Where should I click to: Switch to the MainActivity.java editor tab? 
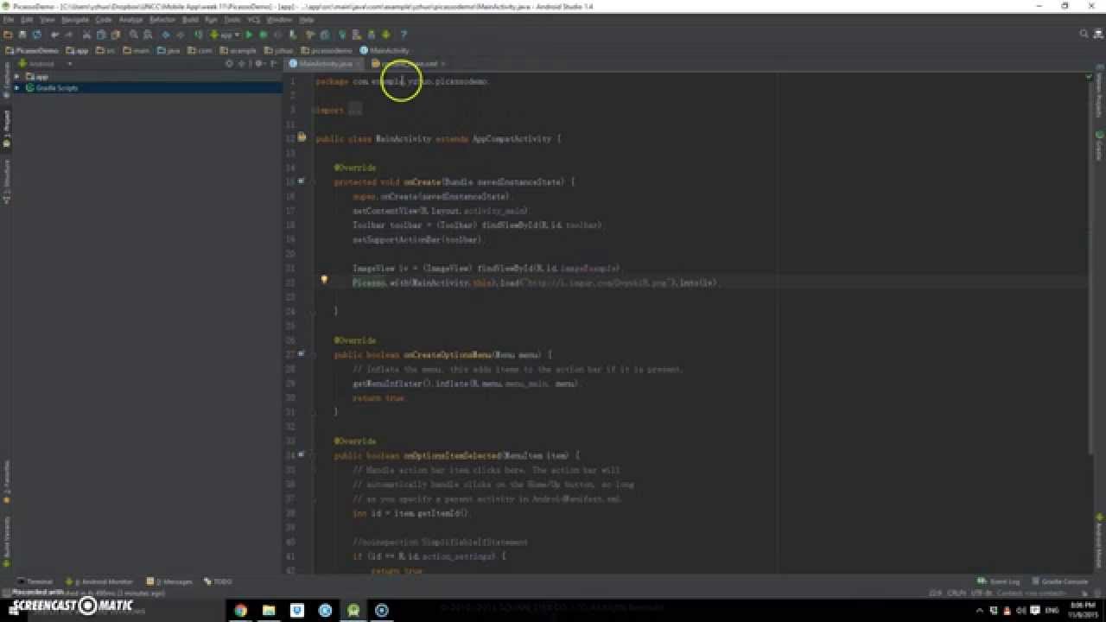(326, 63)
